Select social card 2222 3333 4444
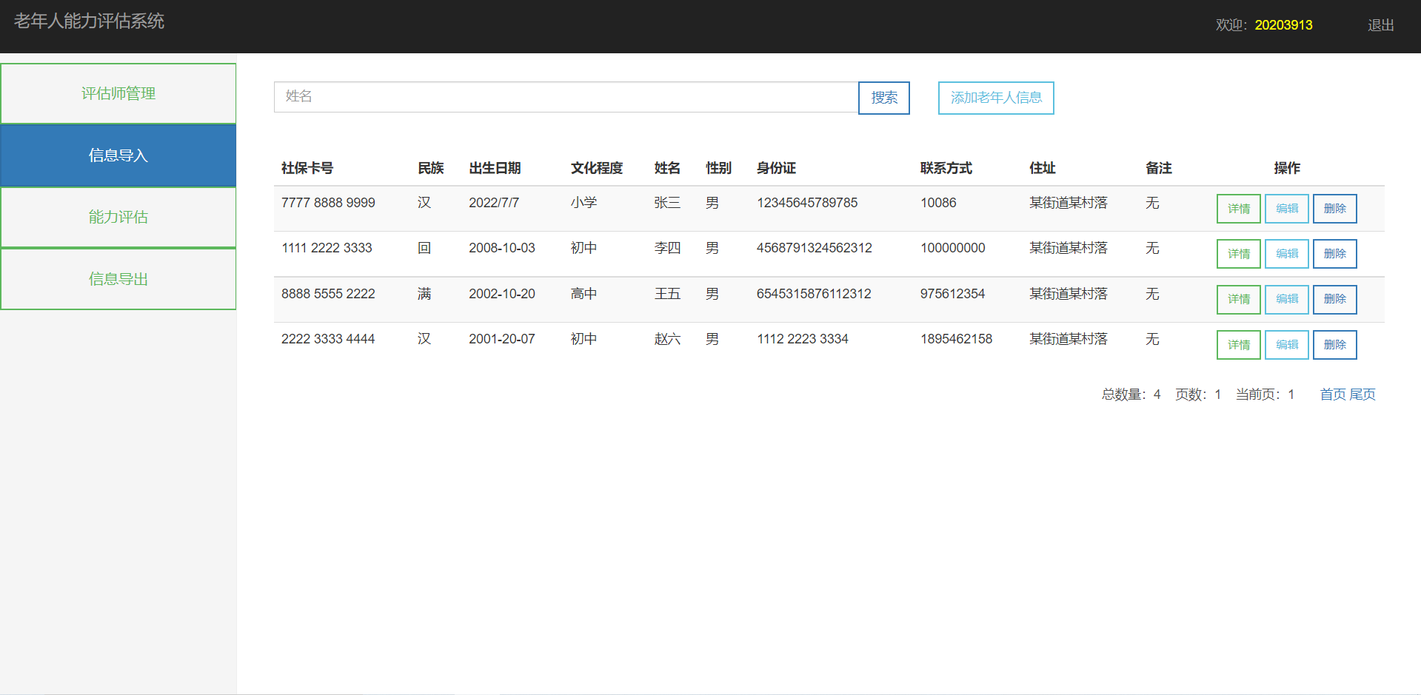The height and width of the screenshot is (695, 1421). 328,339
